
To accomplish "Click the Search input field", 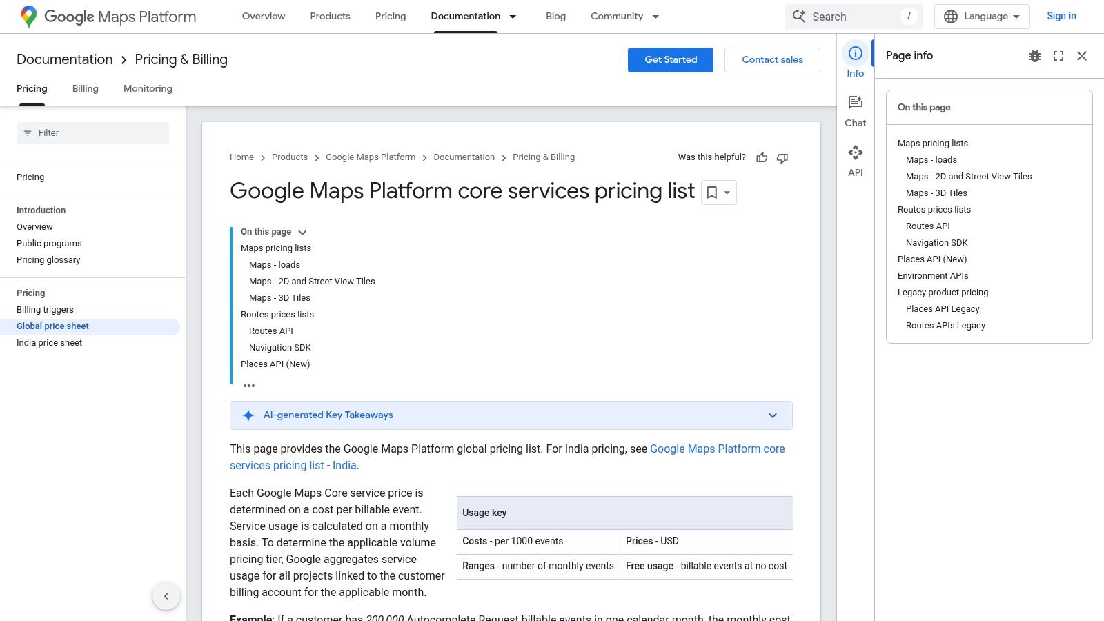I will 854,17.
